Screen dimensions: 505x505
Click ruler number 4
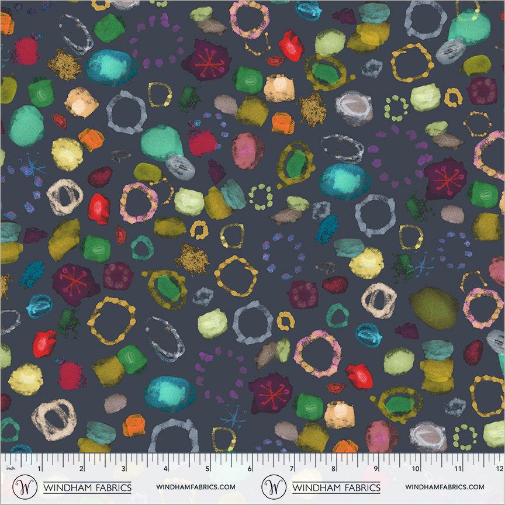coord(165,469)
